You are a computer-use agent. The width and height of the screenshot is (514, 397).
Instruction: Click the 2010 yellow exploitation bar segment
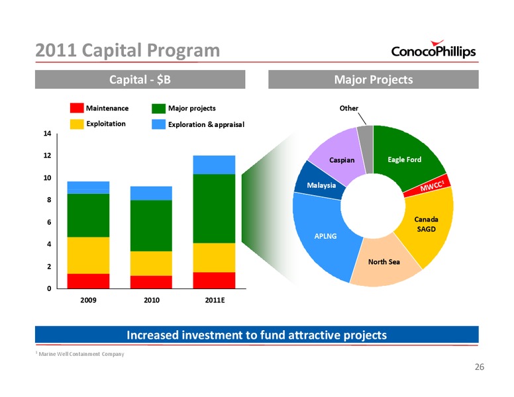(151, 264)
